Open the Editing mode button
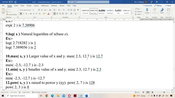 click(159, 5)
